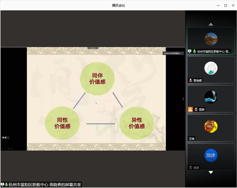Click the small floating toolbar left of the slide
Viewport: 237px width, 188px height.
[x=5, y=137]
